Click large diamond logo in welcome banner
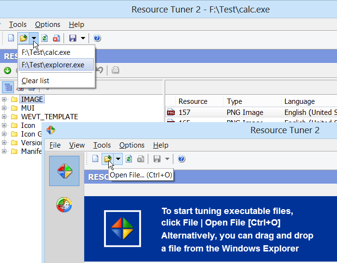 122,228
